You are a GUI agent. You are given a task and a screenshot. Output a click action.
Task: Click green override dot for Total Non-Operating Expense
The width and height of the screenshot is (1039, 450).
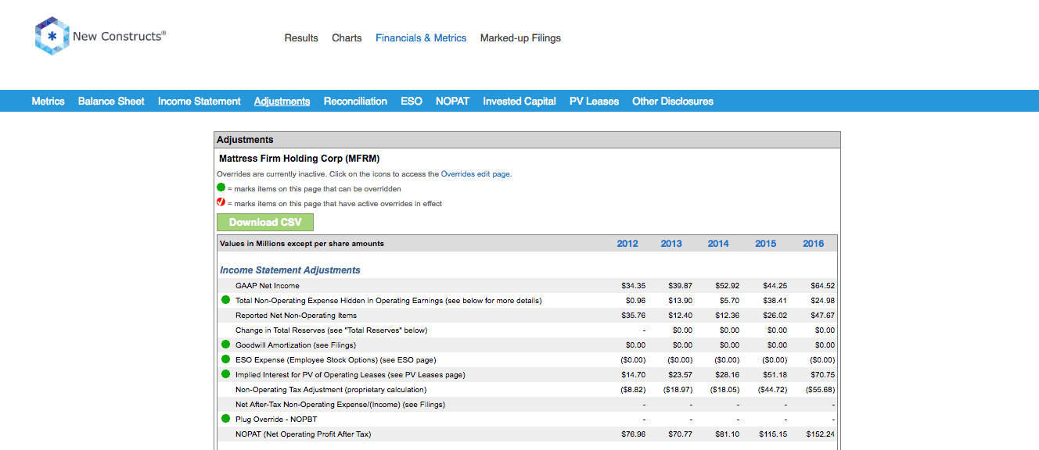click(225, 300)
